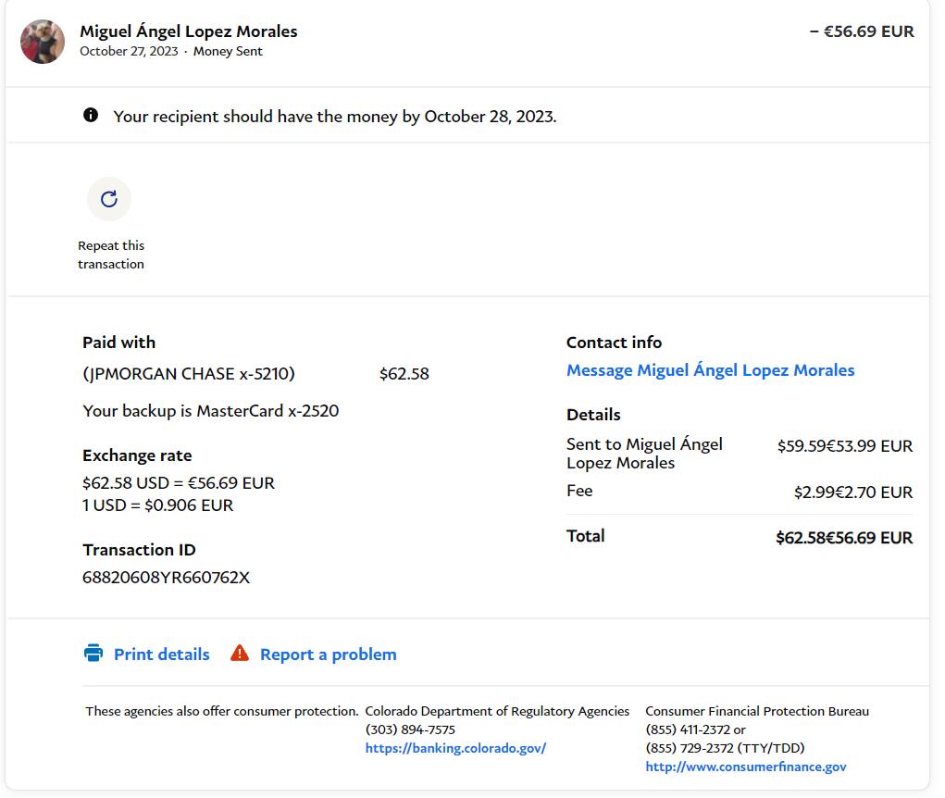Click the printer icon beside Print details
This screenshot has height=798, width=945.
coord(93,654)
